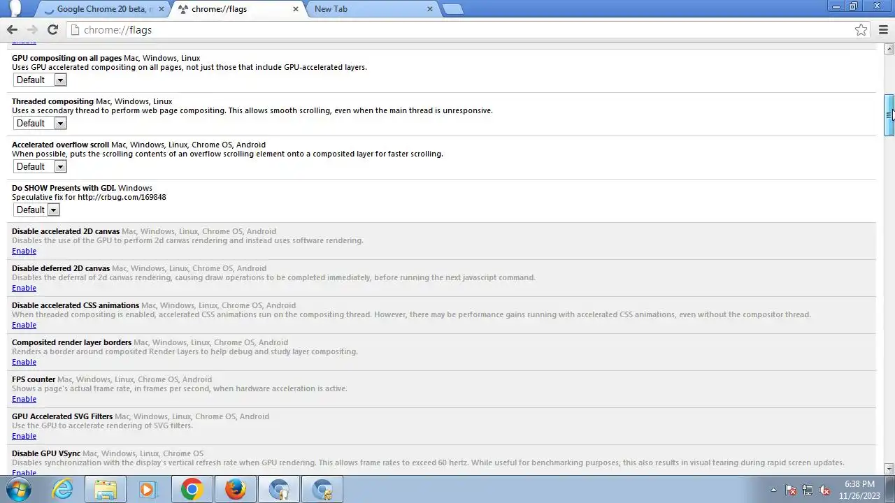
Task: Enable the FPS counter flag
Action: coord(24,399)
